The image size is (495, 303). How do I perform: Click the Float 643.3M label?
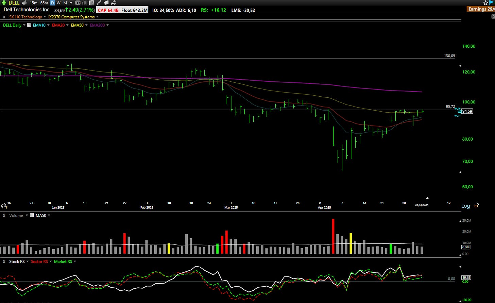tap(134, 10)
